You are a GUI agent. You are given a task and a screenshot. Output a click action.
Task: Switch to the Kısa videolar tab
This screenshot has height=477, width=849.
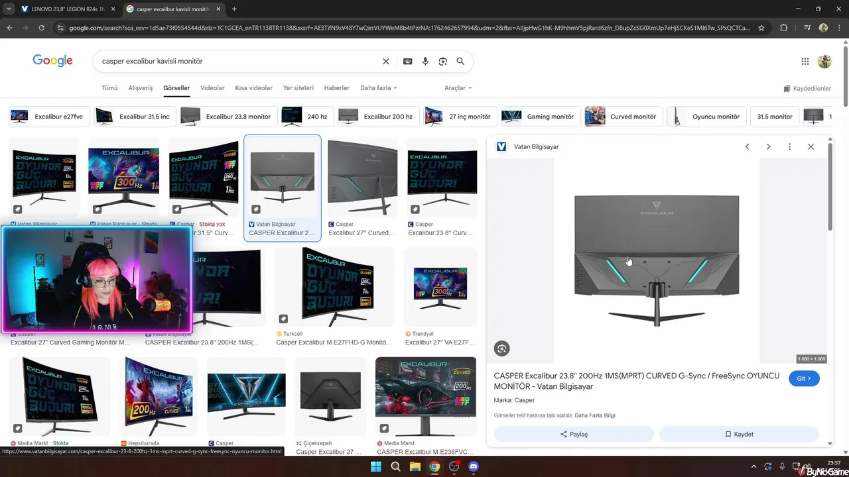[253, 88]
